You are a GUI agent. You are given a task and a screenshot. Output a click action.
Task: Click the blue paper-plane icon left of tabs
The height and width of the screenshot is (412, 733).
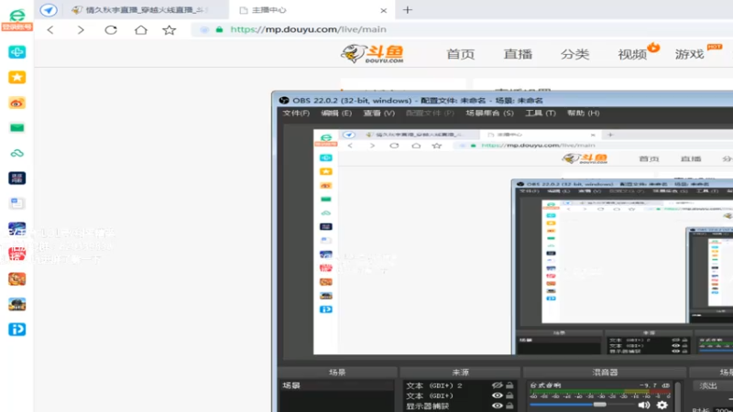tap(49, 10)
